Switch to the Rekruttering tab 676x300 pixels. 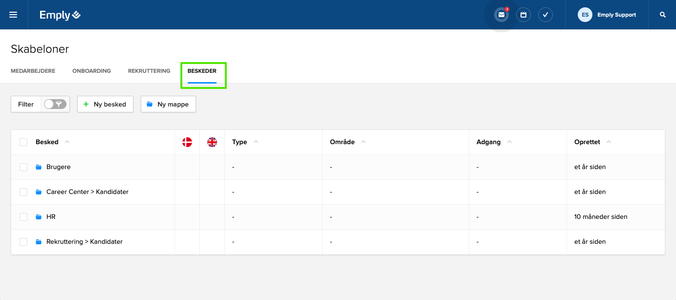pyautogui.click(x=149, y=71)
